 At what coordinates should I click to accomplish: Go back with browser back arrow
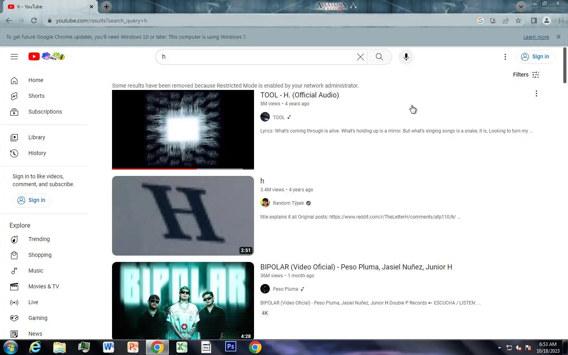pos(9,21)
